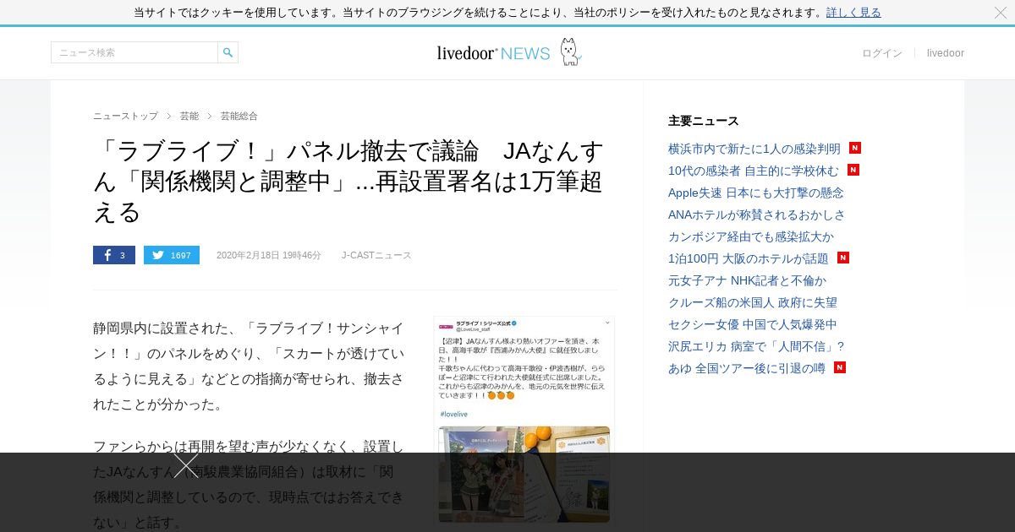1015x532 pixels.
Task: Click the N badge beside あゆ 全国ツアー headline
Action: (x=840, y=367)
